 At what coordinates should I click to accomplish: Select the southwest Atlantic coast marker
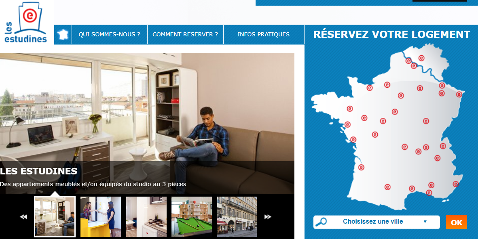(361, 167)
